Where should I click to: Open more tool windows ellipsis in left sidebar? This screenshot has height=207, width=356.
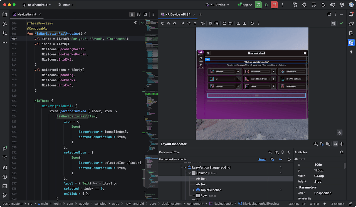coord(4,42)
